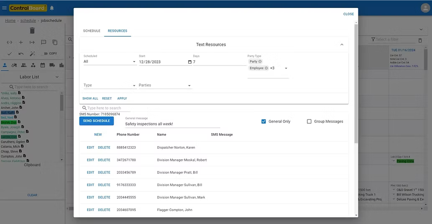
Task: Click the dialog's vertical scrollbar
Action: [356, 84]
